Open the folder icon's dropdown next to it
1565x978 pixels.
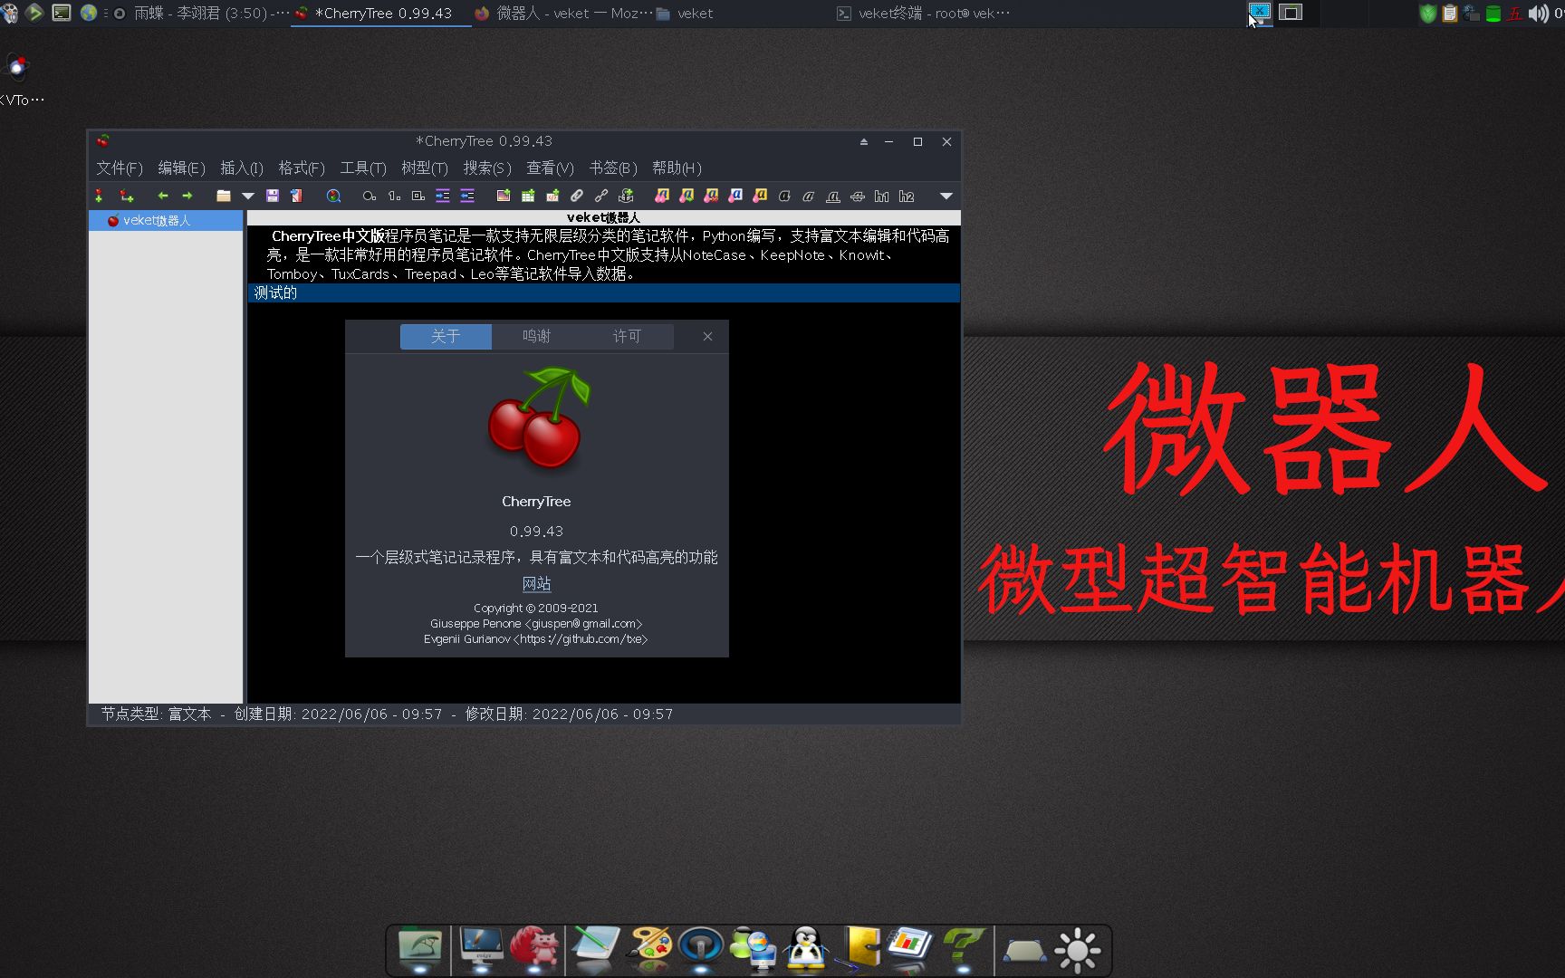pos(247,196)
